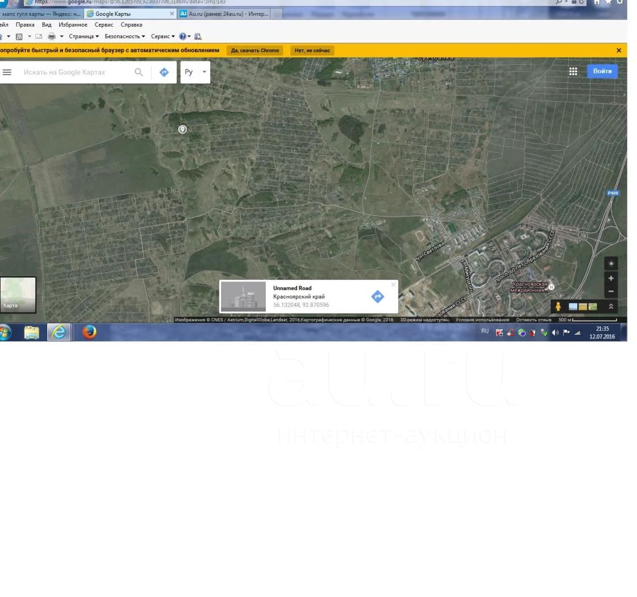
Task: Click Internet Explorer taskbar icon
Action: (x=59, y=333)
